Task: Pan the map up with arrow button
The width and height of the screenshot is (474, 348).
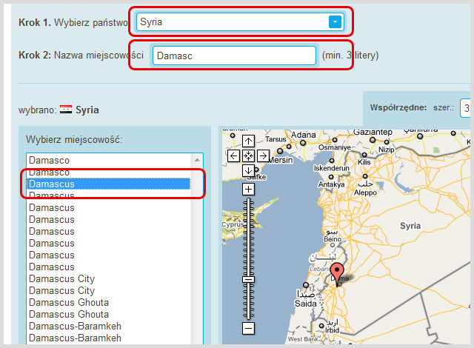Action: point(248,141)
